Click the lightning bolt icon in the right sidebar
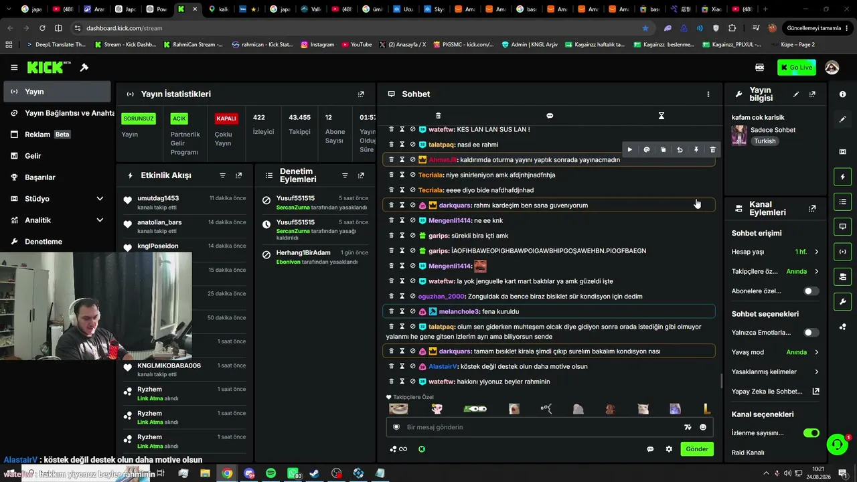The height and width of the screenshot is (482, 857). 842,177
